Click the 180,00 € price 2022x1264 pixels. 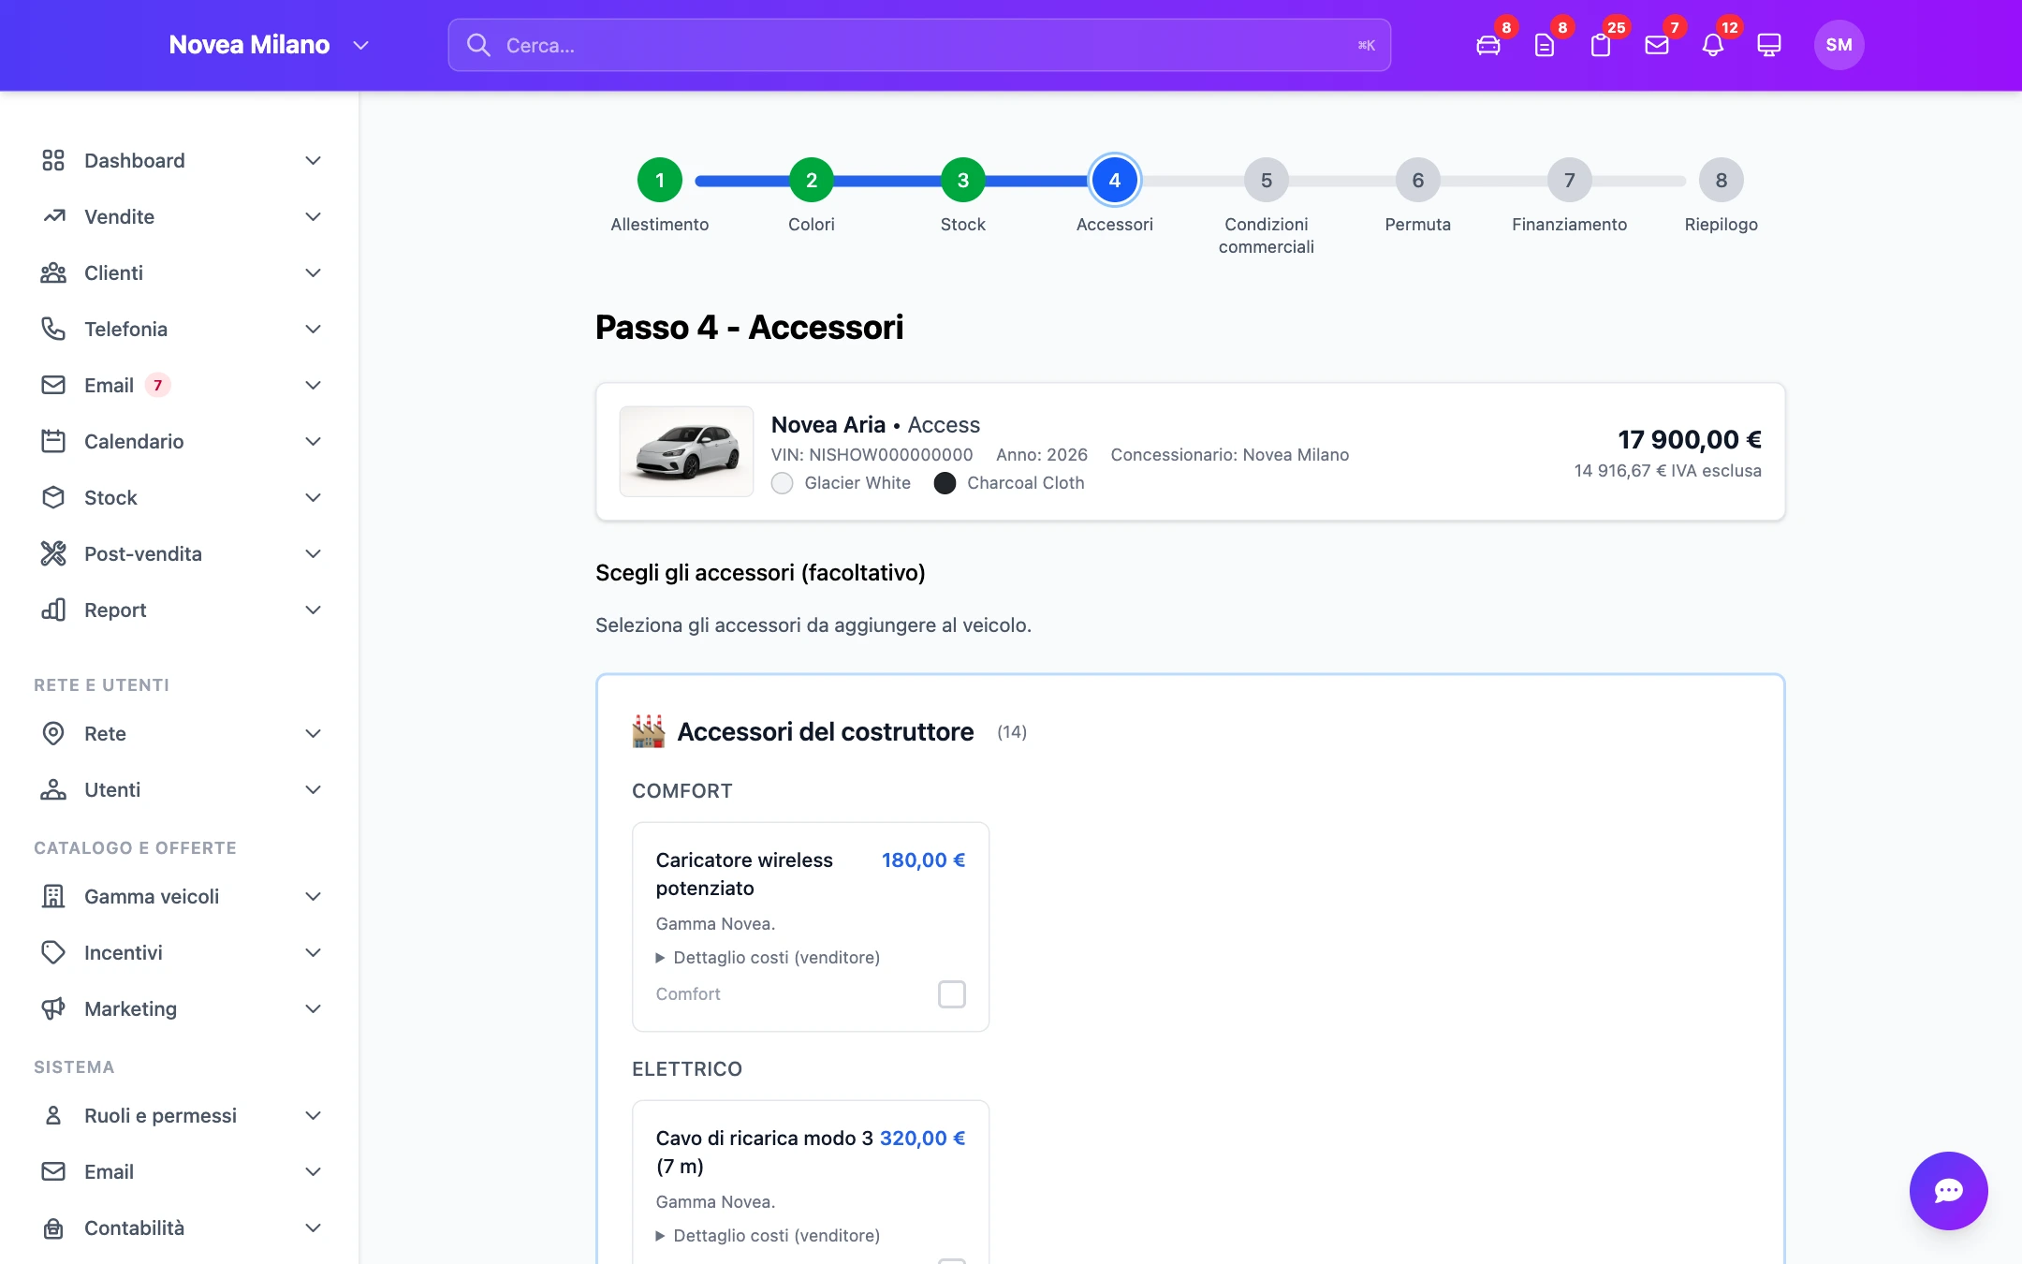pos(924,860)
